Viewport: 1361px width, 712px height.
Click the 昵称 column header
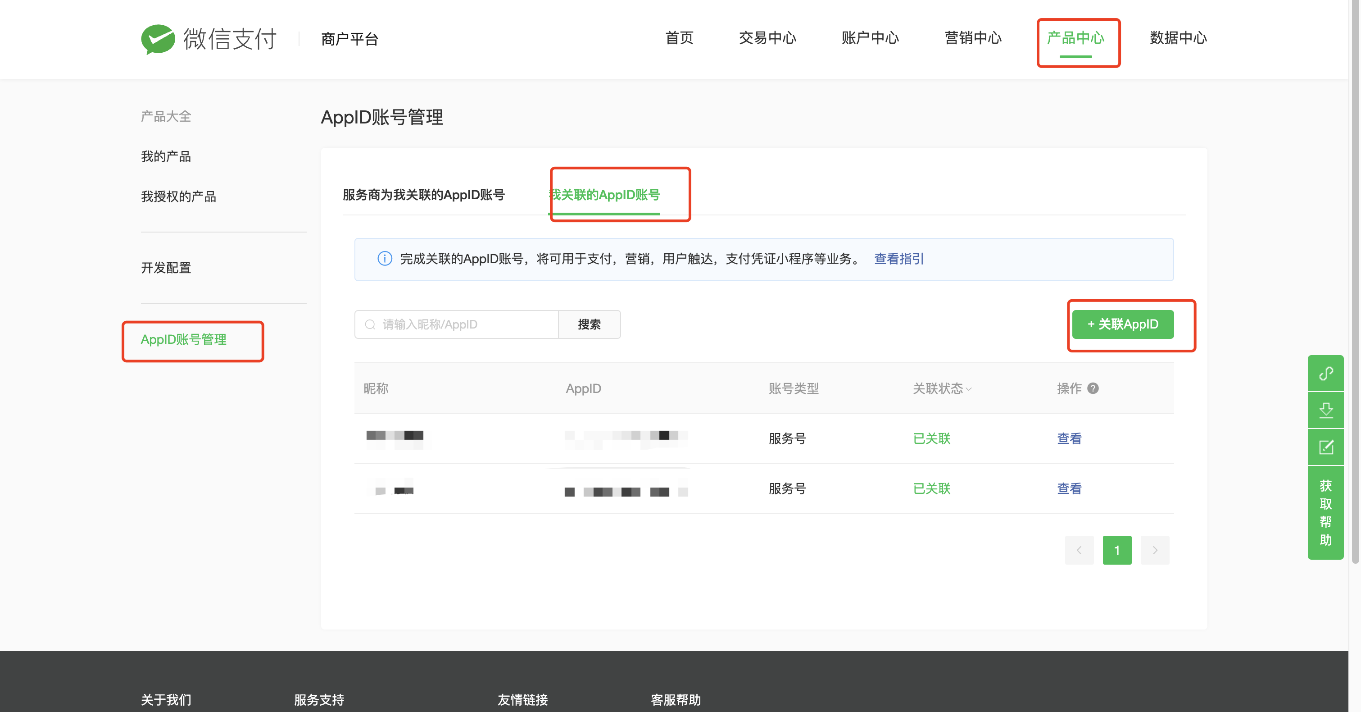[x=376, y=388]
